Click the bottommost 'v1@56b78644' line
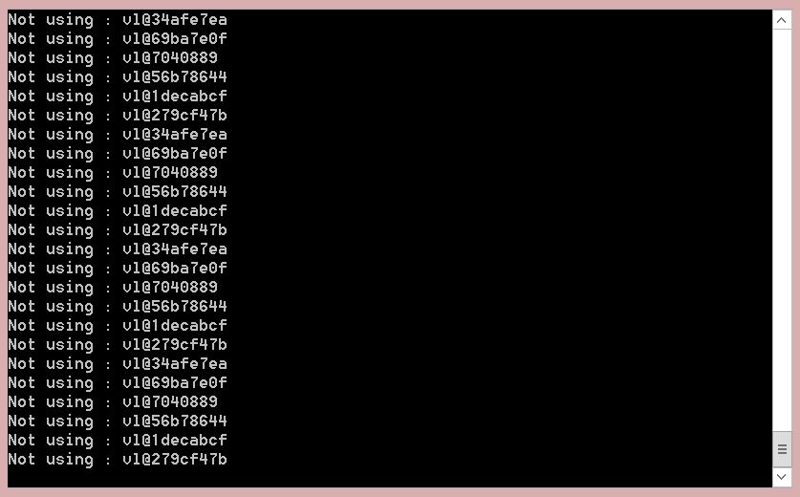This screenshot has width=800, height=497. pyautogui.click(x=118, y=421)
